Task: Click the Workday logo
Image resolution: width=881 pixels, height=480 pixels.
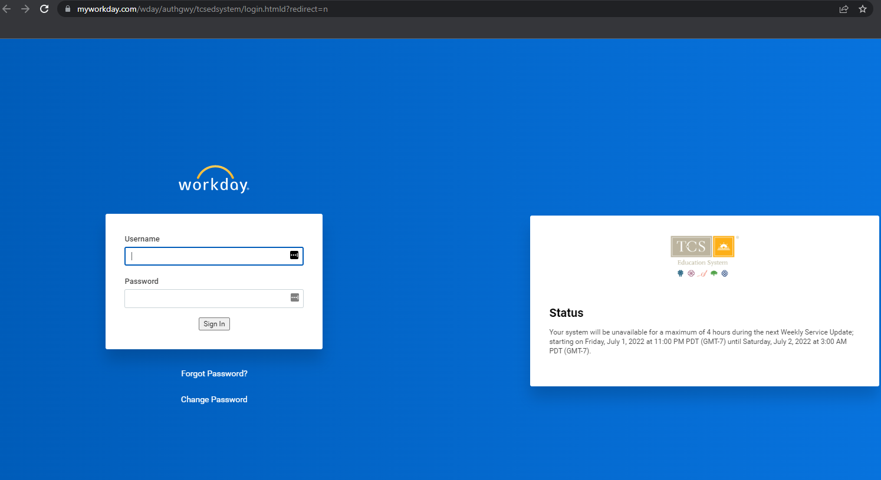Action: pyautogui.click(x=214, y=180)
